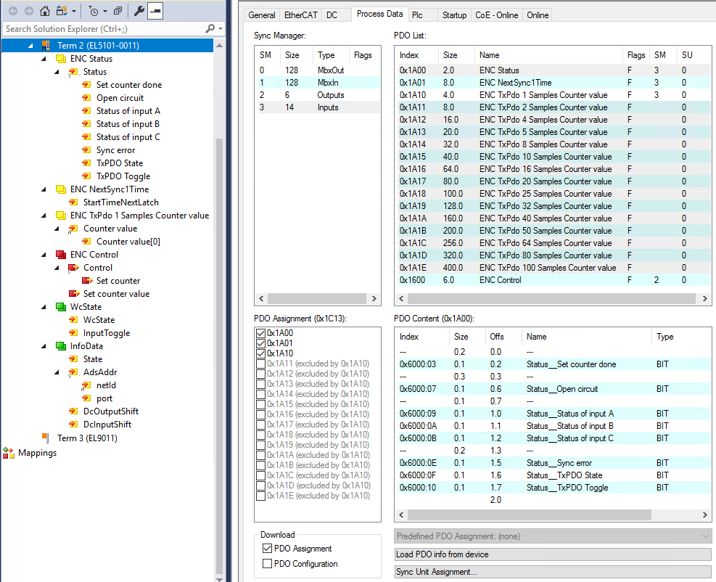The image size is (716, 582).
Task: Click the InputToggle variable icon
Action: (73, 333)
